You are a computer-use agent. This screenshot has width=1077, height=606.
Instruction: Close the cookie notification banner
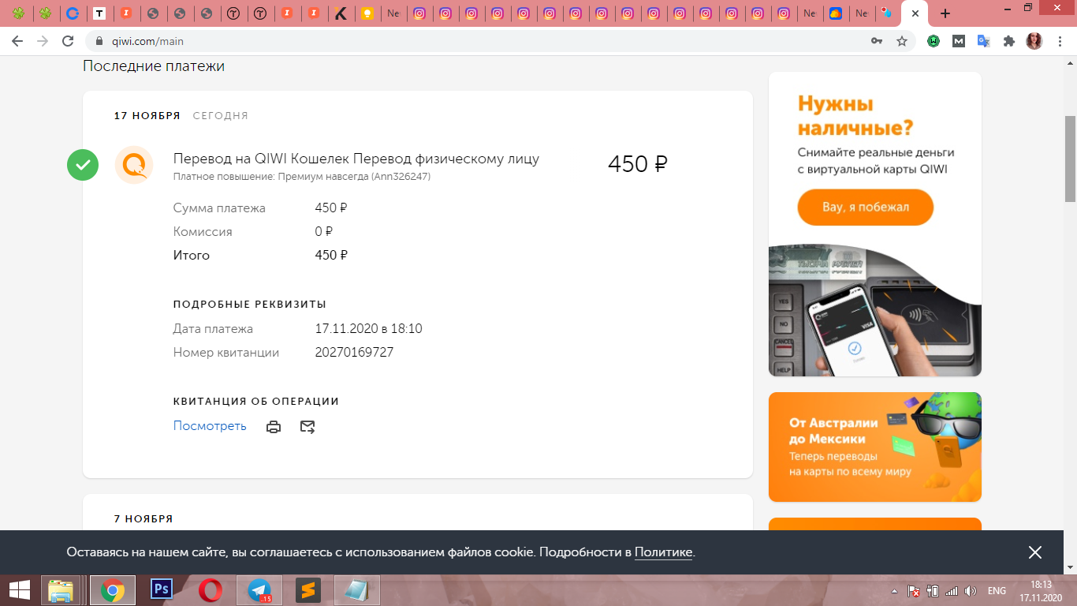pyautogui.click(x=1035, y=552)
